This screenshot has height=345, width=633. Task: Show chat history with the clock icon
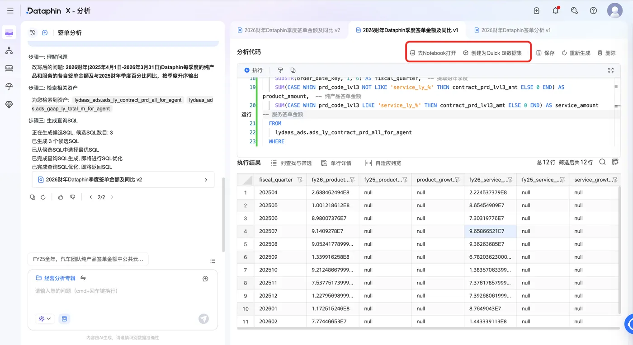33,33
